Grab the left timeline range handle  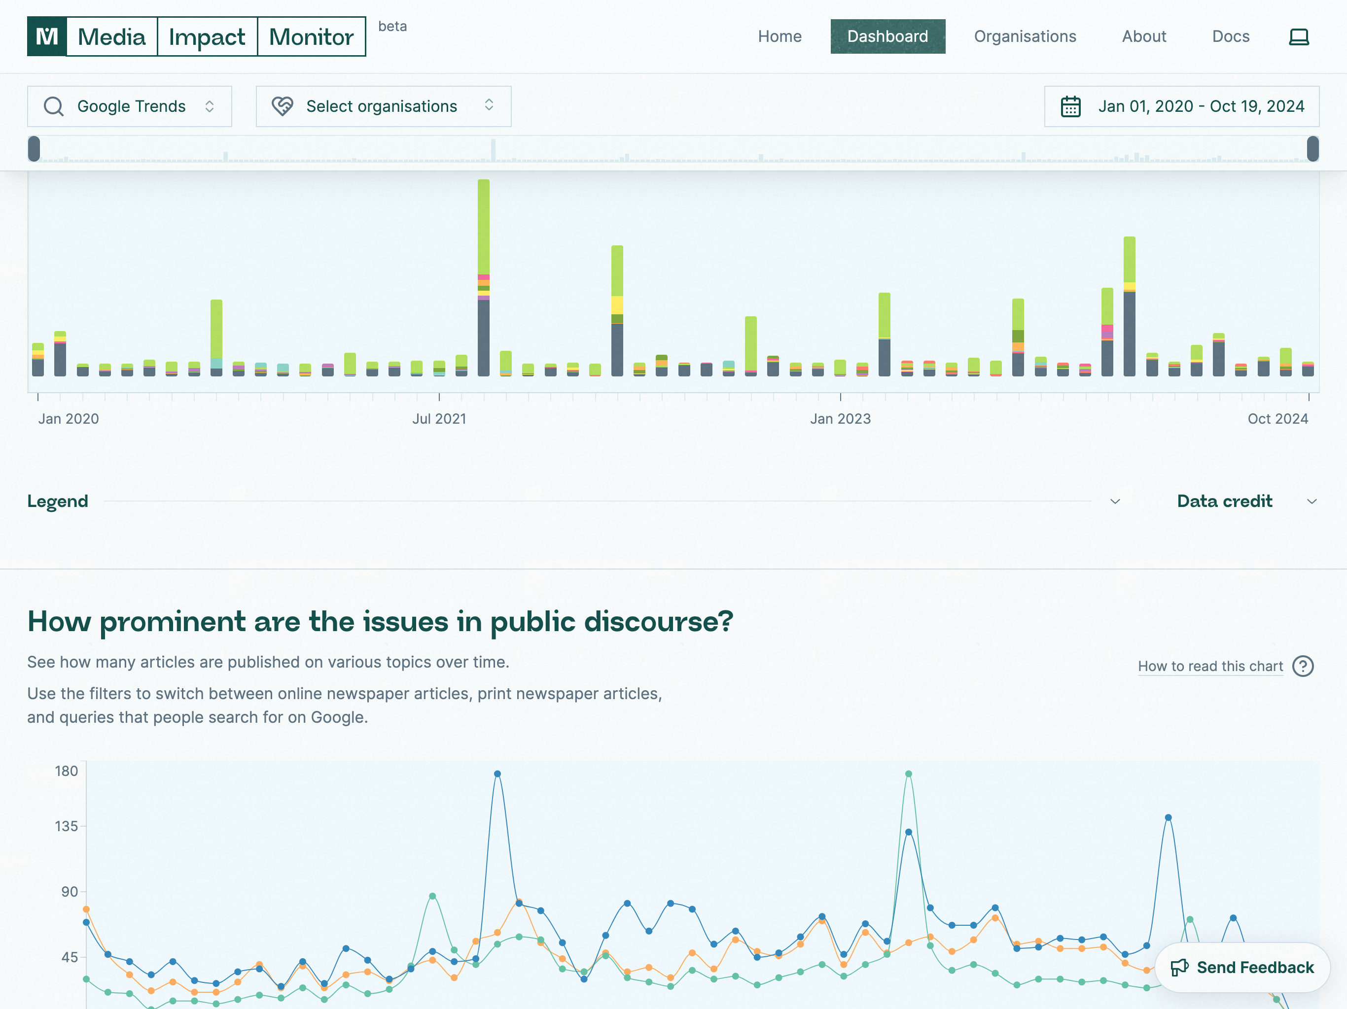coord(34,149)
